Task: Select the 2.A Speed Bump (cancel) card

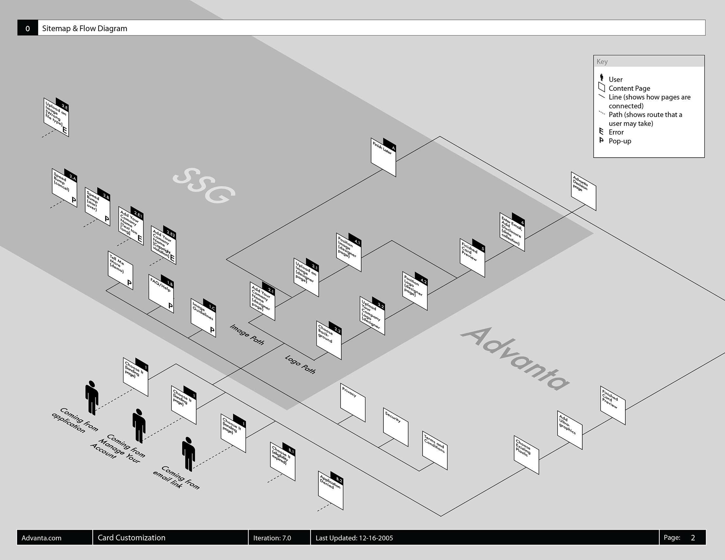Action: (x=64, y=188)
